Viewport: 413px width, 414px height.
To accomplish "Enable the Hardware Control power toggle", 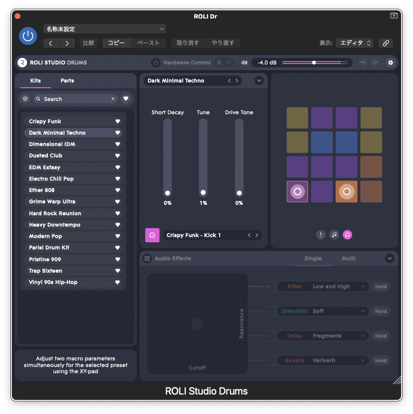I will (x=156, y=63).
